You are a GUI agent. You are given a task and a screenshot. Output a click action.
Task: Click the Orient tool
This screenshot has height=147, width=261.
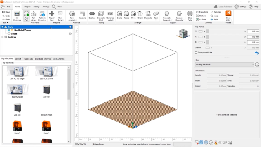[x=140, y=15]
